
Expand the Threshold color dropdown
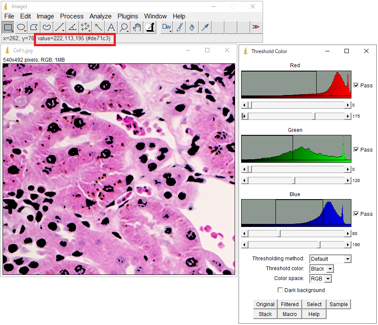click(321, 269)
